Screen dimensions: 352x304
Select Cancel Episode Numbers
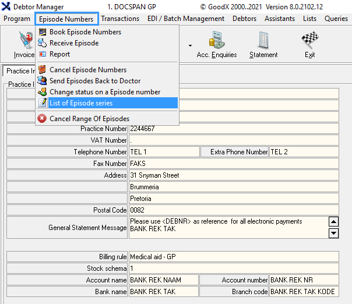click(87, 70)
